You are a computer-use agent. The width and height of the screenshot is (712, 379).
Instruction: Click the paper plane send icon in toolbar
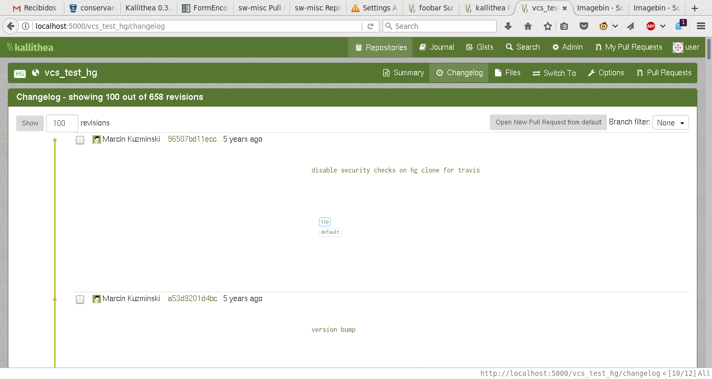[630, 26]
